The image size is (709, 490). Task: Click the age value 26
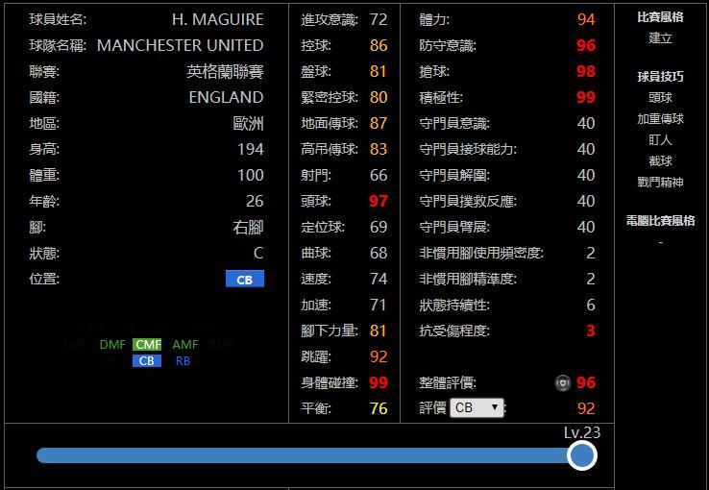point(255,201)
